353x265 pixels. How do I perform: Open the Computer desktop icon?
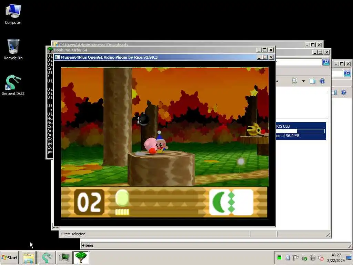pyautogui.click(x=13, y=14)
